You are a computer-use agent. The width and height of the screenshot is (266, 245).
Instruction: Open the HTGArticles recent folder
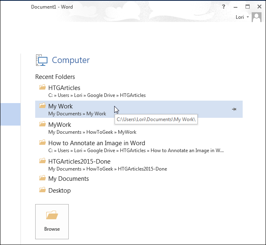[x=64, y=88]
